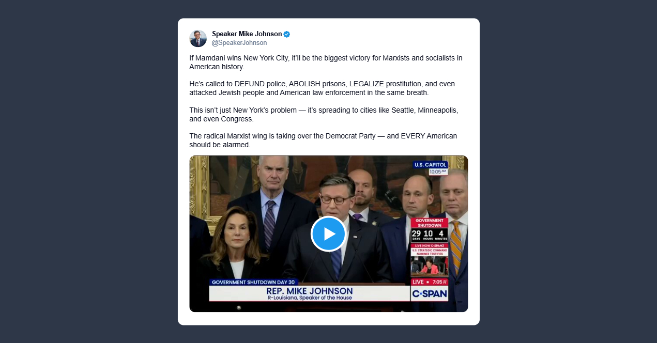
Task: Click the red LIVE indicator in the video
Action: coord(419,282)
